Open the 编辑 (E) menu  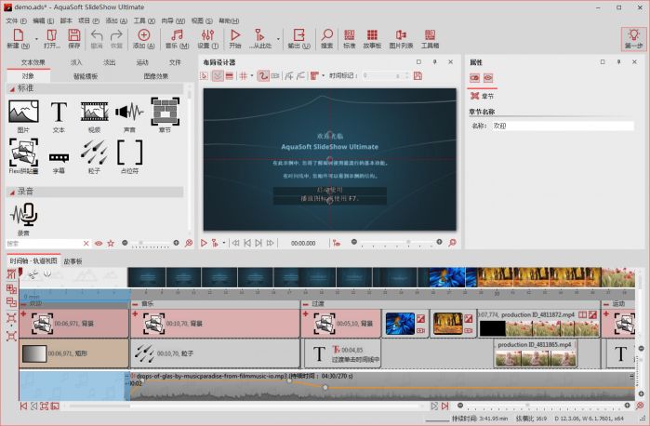tap(43, 20)
